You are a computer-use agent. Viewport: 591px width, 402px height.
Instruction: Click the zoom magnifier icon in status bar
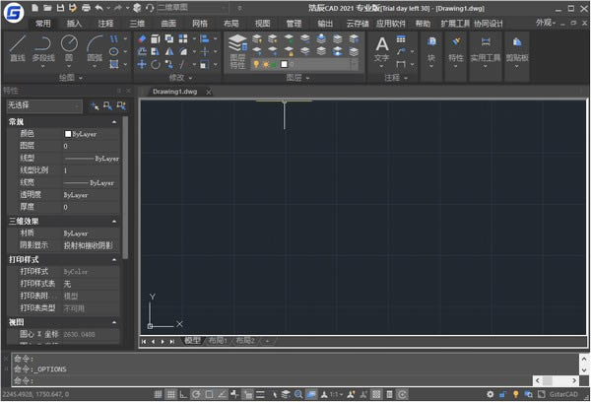pyautogui.click(x=298, y=394)
